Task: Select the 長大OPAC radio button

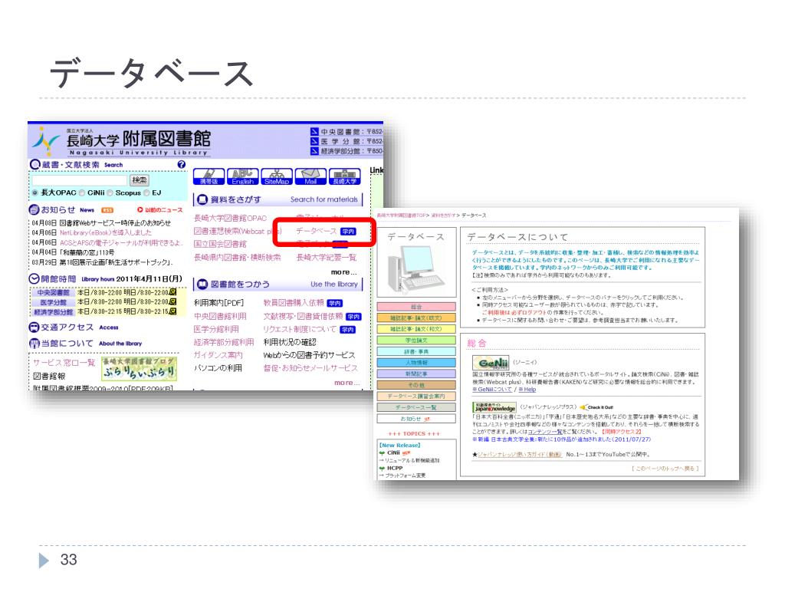Action: click(x=35, y=192)
